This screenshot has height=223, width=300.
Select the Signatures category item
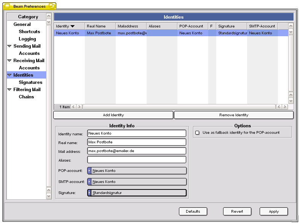point(30,82)
